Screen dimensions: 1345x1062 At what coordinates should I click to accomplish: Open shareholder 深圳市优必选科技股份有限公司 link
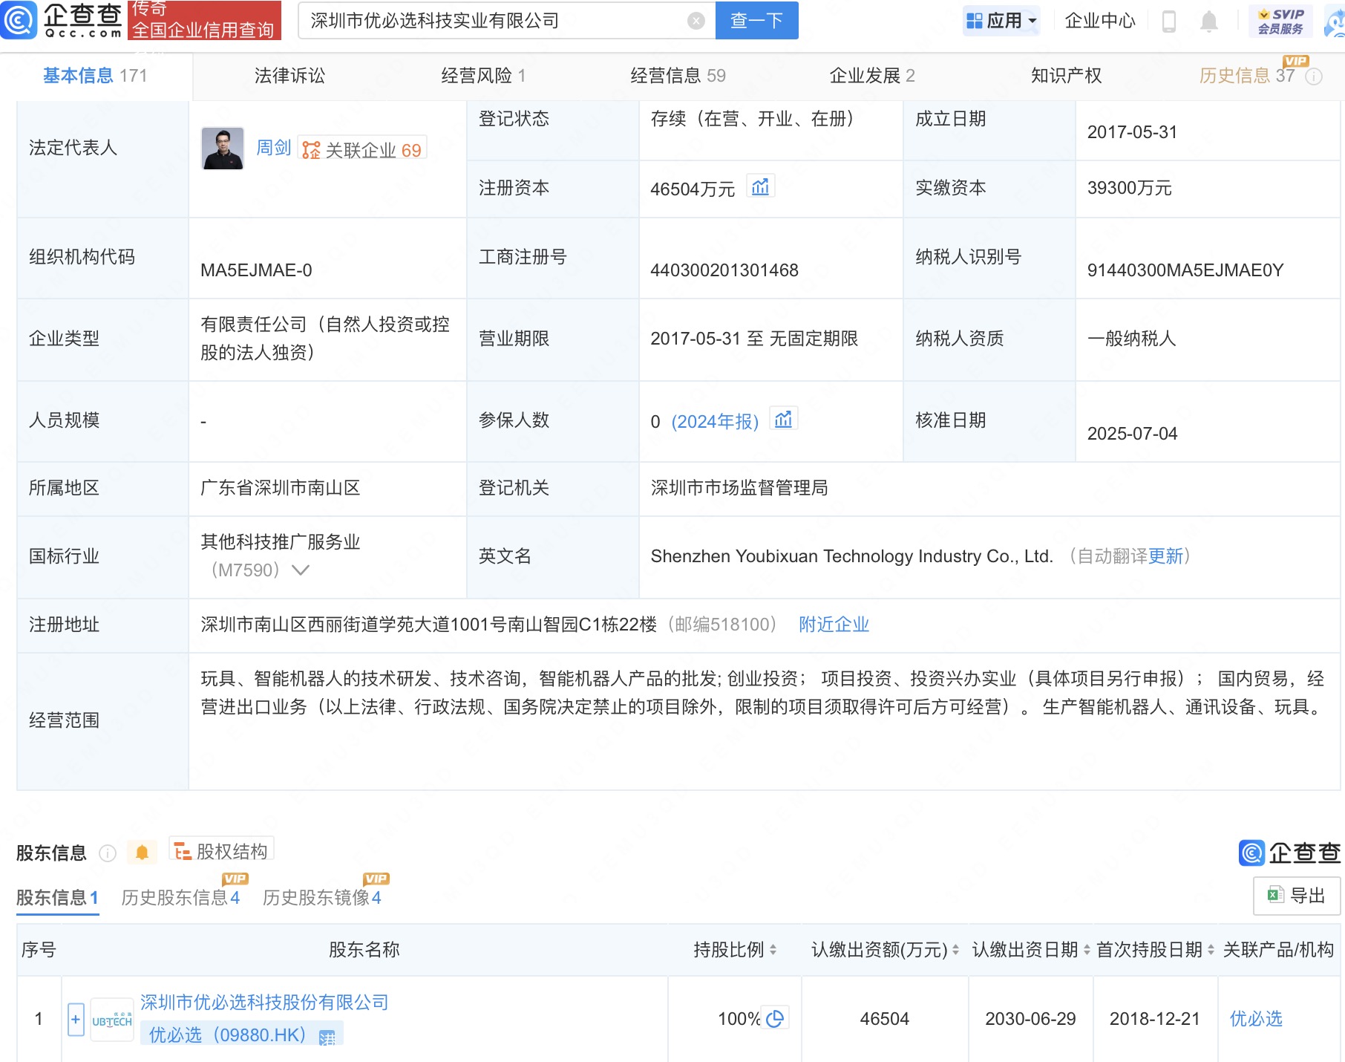[x=264, y=1003]
